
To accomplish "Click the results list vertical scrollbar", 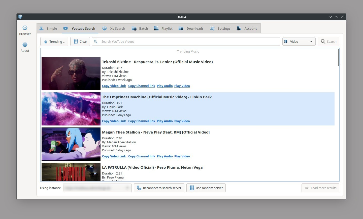I will pyautogui.click(x=338, y=57).
